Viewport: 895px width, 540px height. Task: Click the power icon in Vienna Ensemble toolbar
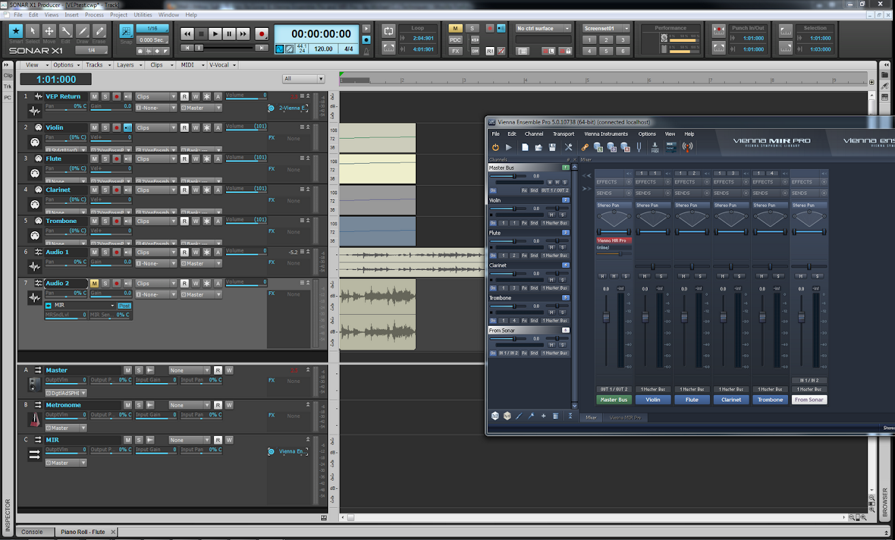coord(495,147)
